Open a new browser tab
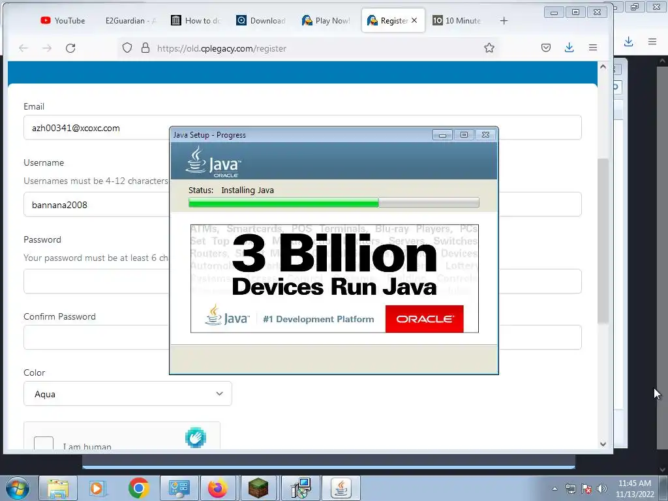668x501 pixels. [504, 20]
